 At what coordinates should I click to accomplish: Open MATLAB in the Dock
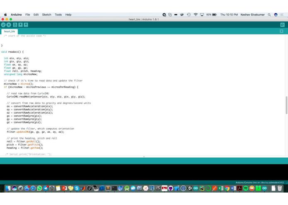tap(83, 188)
